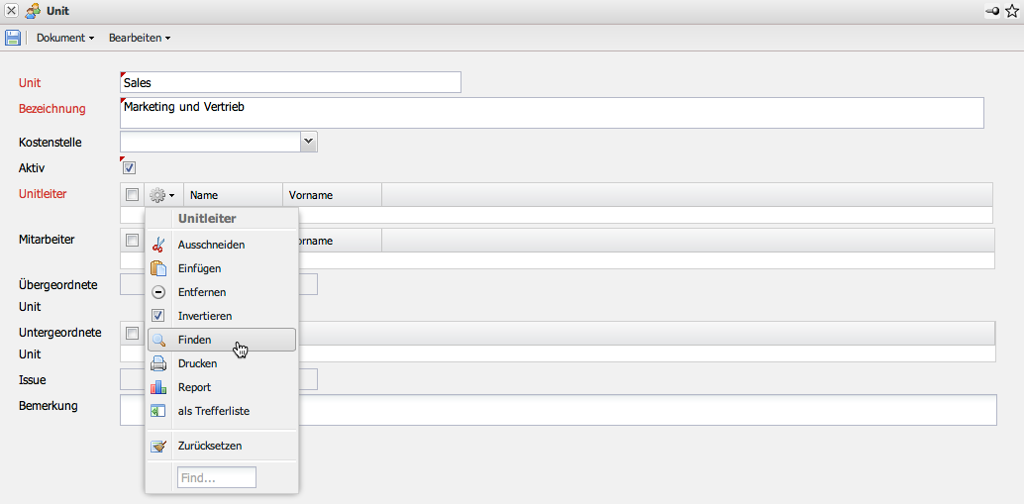The image size is (1024, 504).
Task: Select Drucken in the Unitleiter menu
Action: click(222, 363)
